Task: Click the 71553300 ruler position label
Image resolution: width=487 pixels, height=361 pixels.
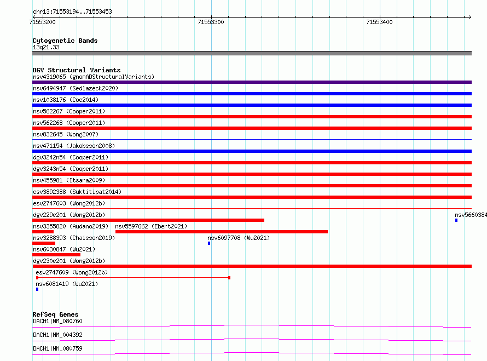Action: pos(211,22)
